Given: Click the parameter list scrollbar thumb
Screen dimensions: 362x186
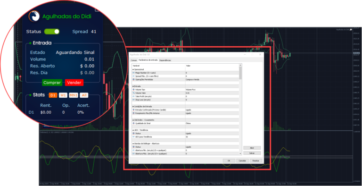Looking at the screenshot, I should [x=240, y=73].
